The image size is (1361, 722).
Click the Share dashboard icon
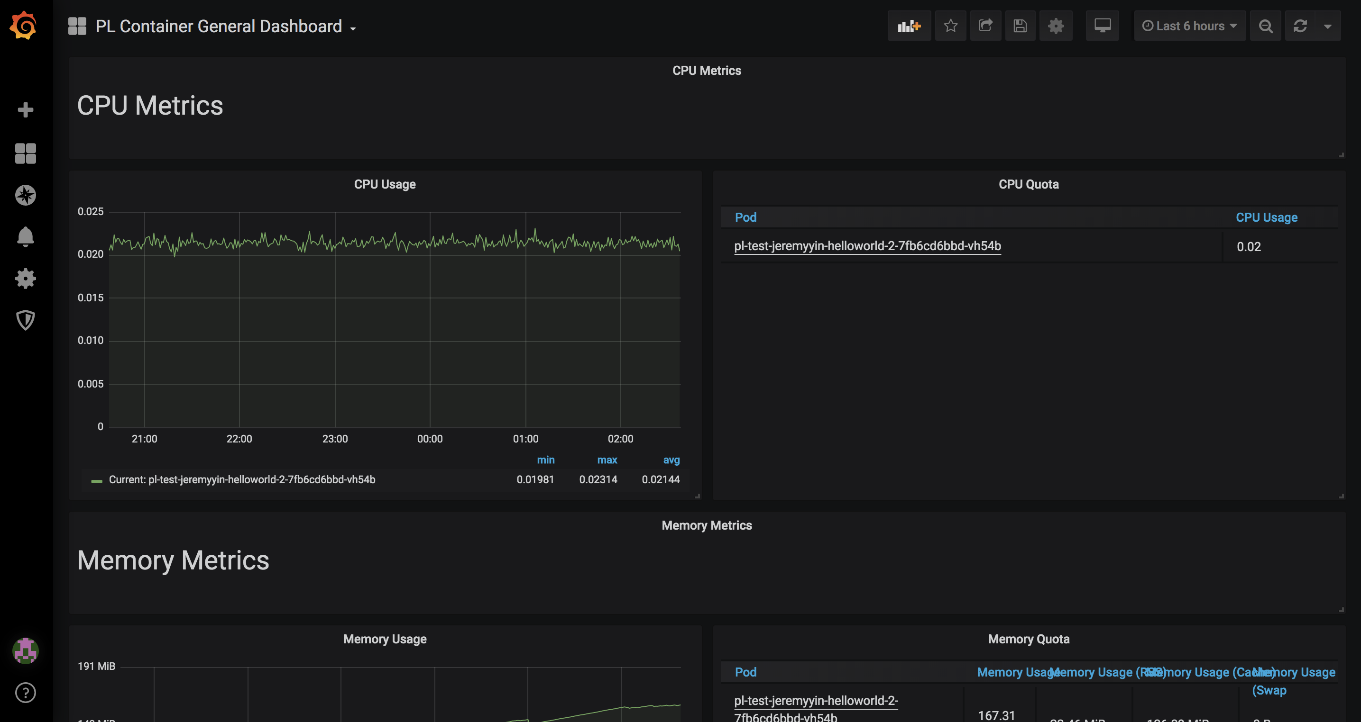[x=985, y=26]
